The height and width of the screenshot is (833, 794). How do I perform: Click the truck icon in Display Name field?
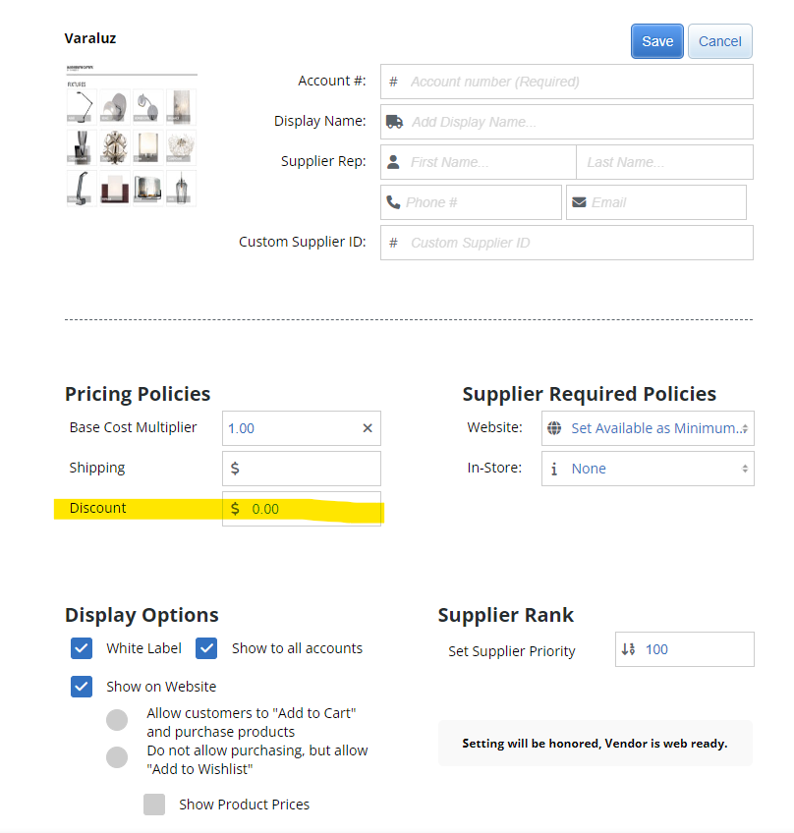395,122
